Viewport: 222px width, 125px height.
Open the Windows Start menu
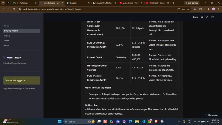point(60,122)
